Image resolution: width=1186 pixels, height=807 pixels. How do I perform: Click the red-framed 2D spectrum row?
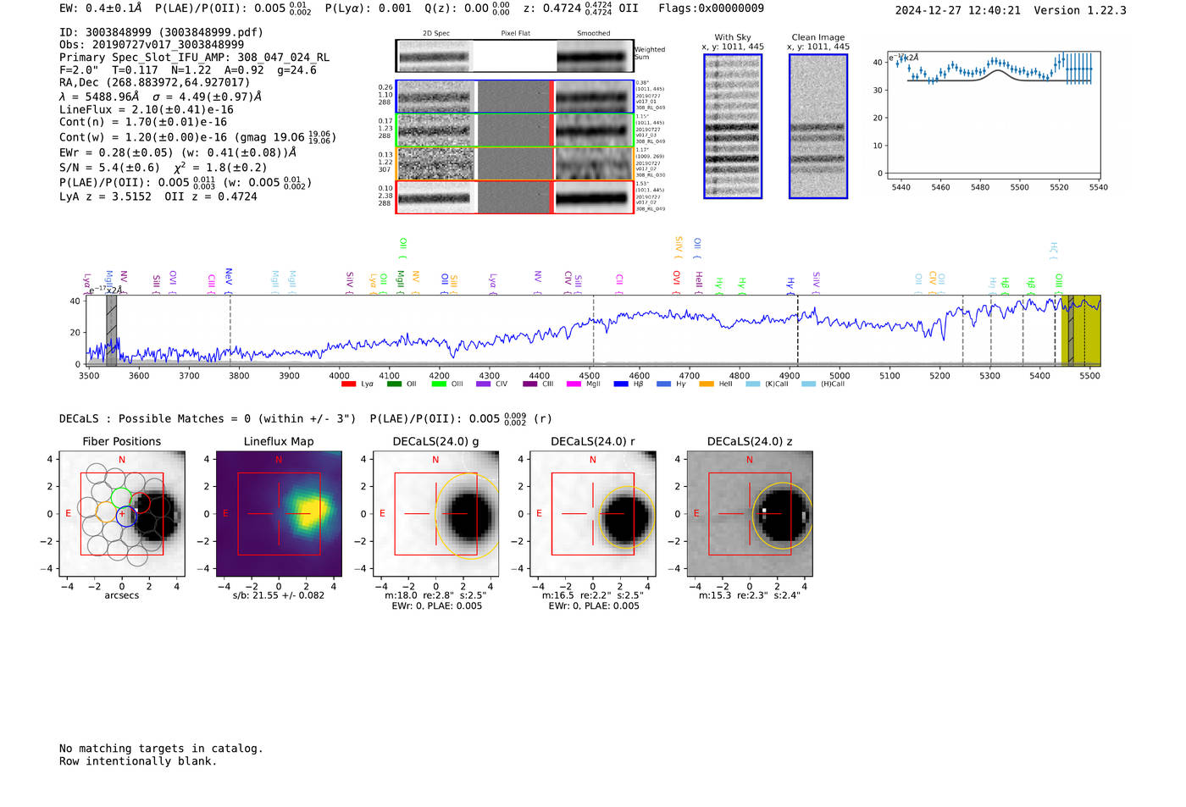pyautogui.click(x=515, y=197)
